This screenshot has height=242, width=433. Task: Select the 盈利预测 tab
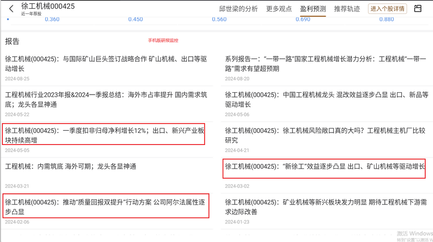click(x=313, y=9)
